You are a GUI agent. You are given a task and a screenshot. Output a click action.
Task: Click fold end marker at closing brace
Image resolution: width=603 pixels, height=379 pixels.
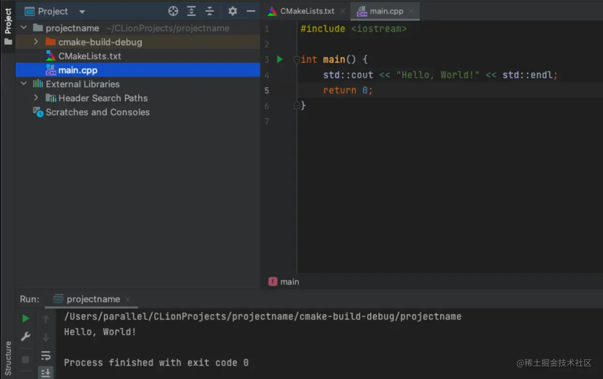click(296, 106)
